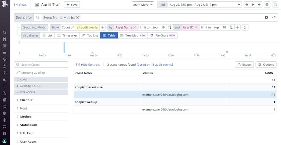The image size is (281, 145).
Task: Open the search magnifier in left sidebar
Action: [5, 33]
